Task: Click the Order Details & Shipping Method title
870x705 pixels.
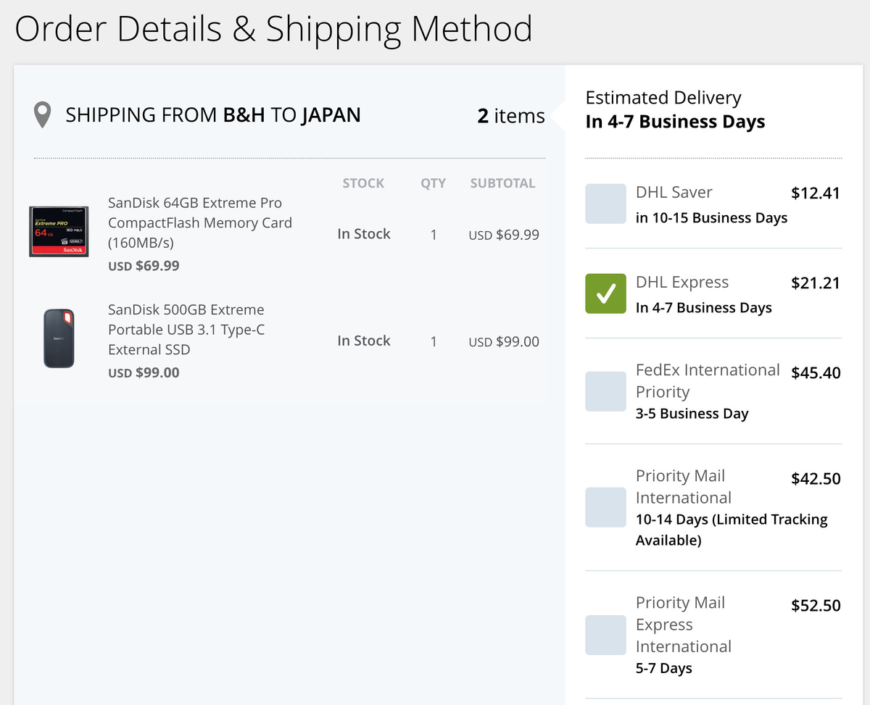Action: (273, 29)
